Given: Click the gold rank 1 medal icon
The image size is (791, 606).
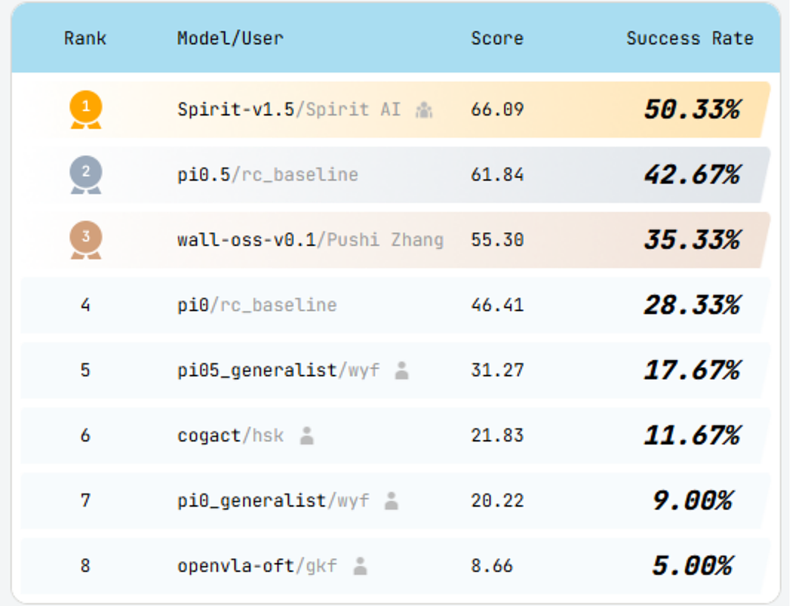Looking at the screenshot, I should pos(86,110).
